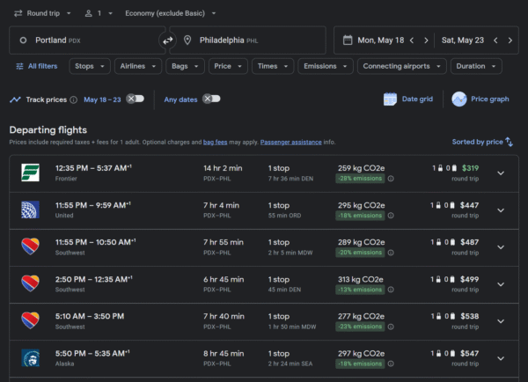Open the Airlines filter
The width and height of the screenshot is (528, 382).
point(138,66)
